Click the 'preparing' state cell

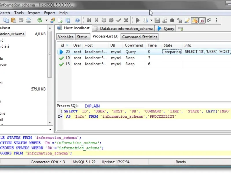(172, 52)
